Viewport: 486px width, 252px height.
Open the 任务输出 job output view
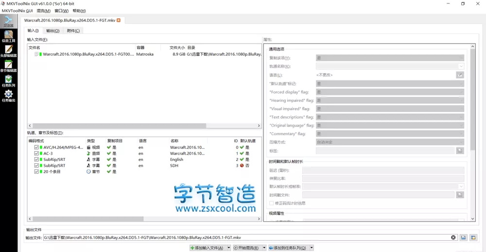8,95
